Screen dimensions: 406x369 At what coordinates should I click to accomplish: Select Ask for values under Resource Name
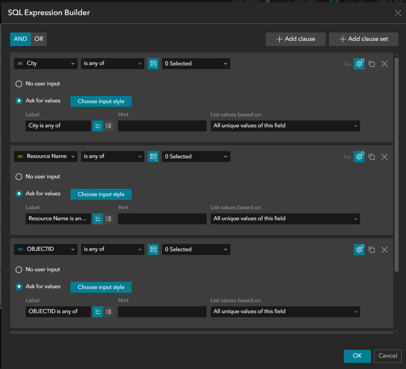coord(18,193)
